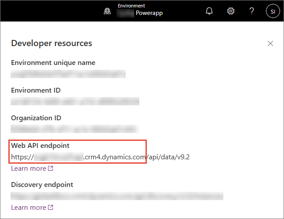This screenshot has height=219, width=284.
Task: Click the blurred Environment unique name value
Action: click(68, 74)
